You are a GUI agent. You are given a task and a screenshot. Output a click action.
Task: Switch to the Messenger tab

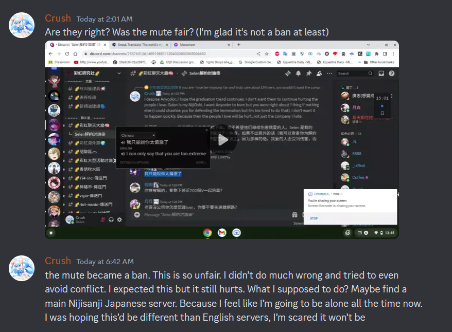201,45
